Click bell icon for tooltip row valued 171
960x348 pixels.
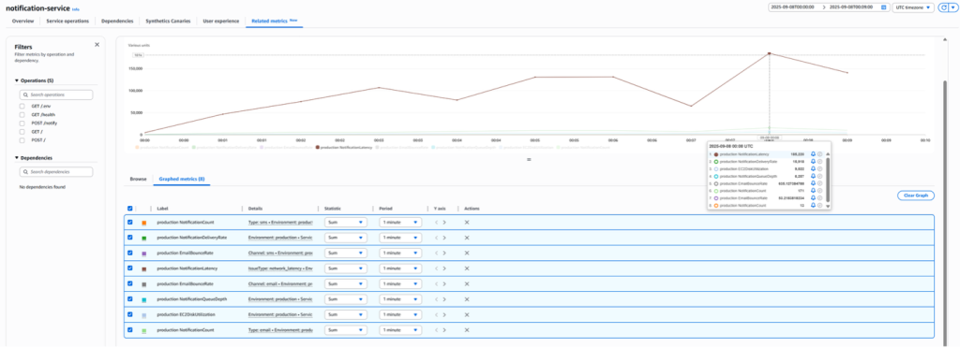click(x=813, y=191)
